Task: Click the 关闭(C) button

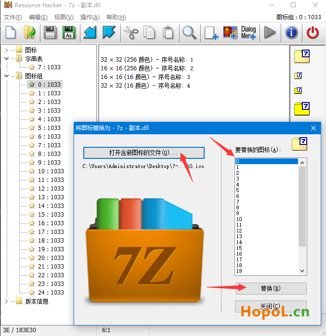Action: click(271, 306)
